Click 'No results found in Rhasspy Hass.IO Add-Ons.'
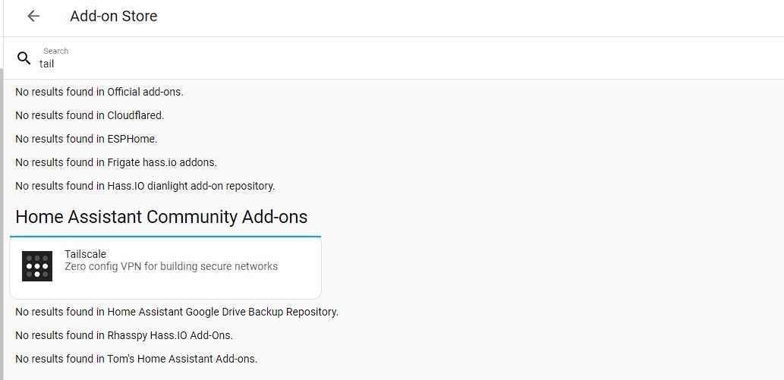This screenshot has height=380, width=784. point(124,335)
